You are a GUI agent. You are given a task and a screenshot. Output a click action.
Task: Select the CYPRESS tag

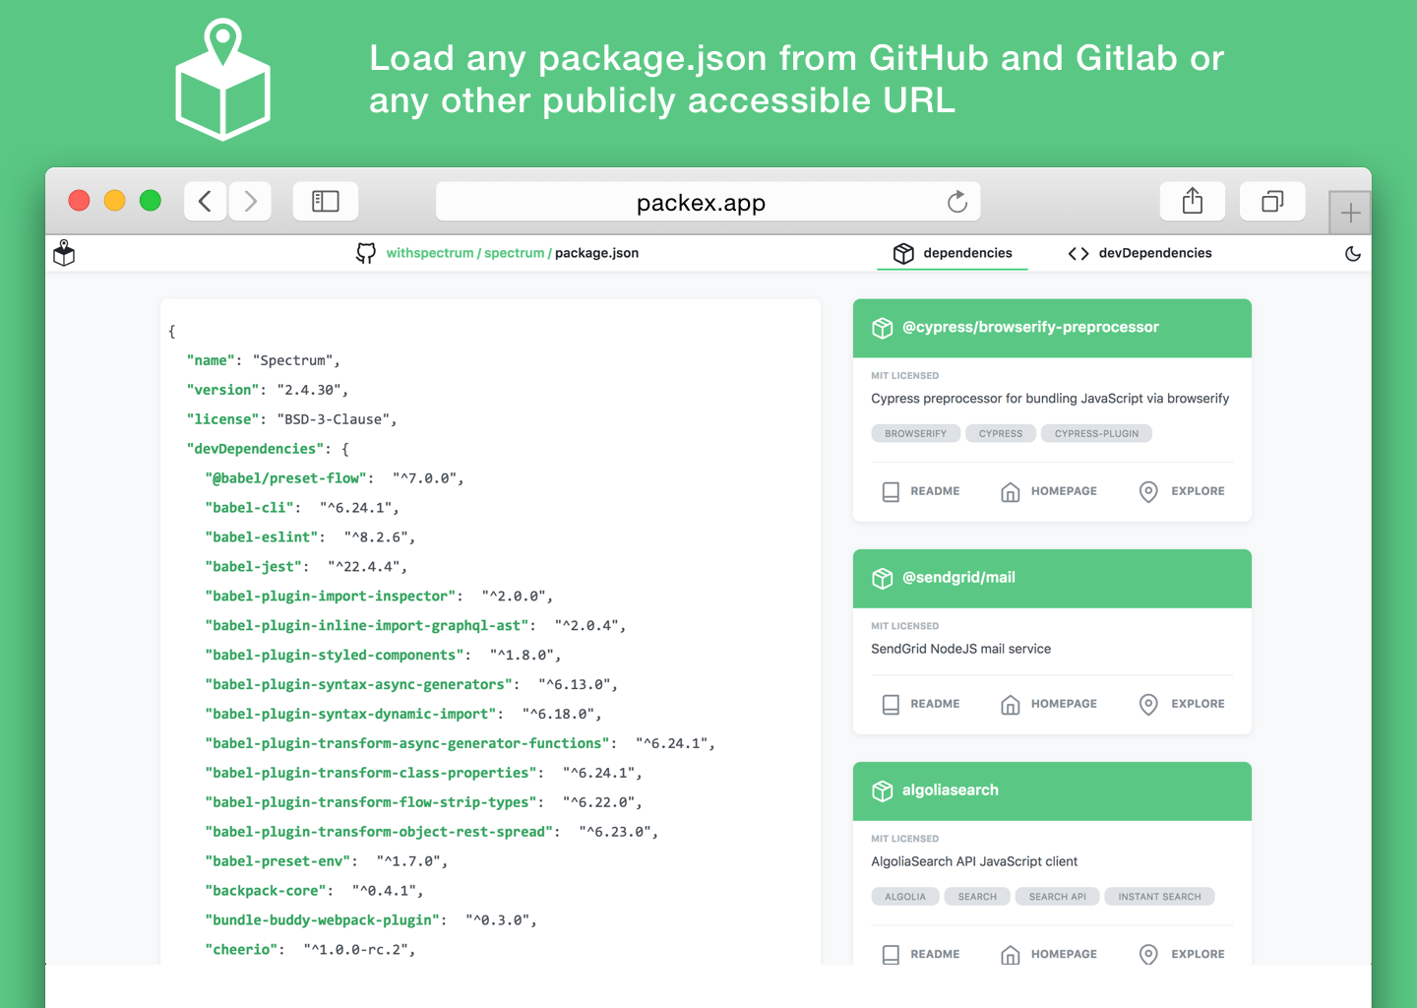click(x=1001, y=433)
